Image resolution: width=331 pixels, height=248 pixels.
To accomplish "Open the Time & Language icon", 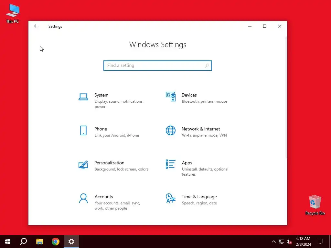I will pos(171,199).
